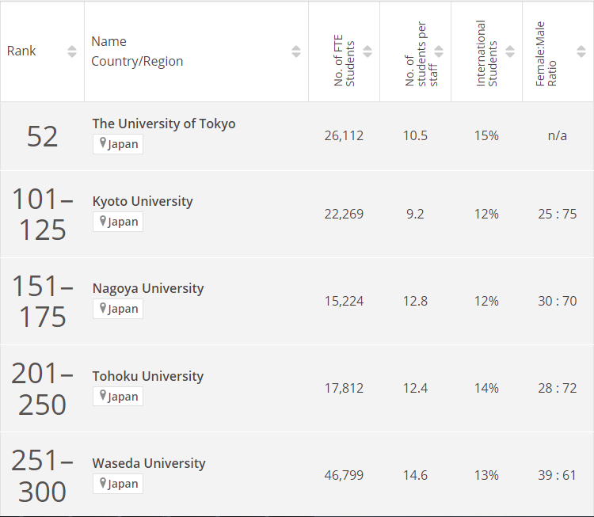Open Nagoya University profile link
This screenshot has width=594, height=517.
[x=148, y=288]
